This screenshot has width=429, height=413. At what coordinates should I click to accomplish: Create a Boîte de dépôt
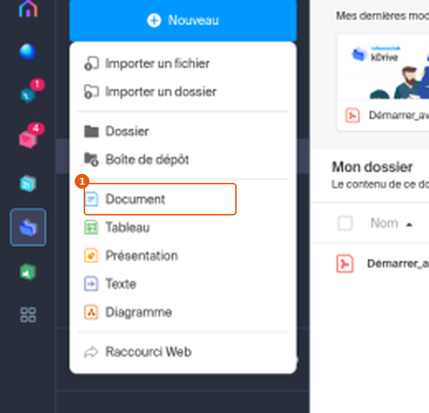pyautogui.click(x=183, y=160)
